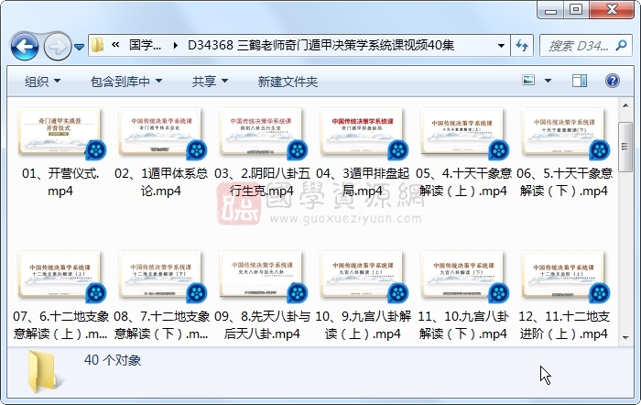Open recent locations dropdown arrow

(x=80, y=47)
